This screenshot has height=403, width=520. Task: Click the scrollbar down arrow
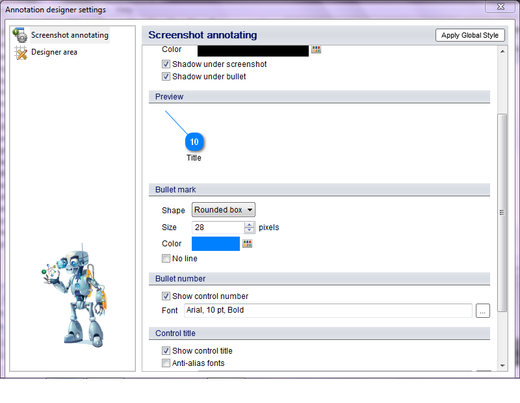point(502,365)
